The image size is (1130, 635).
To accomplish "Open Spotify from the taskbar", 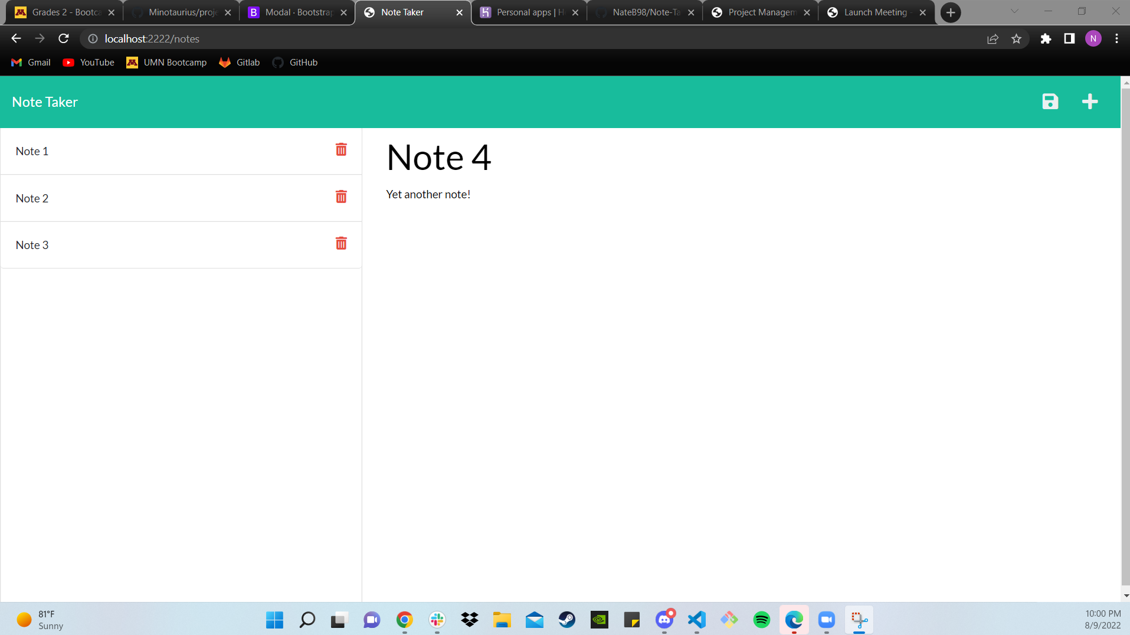I will pos(761,620).
